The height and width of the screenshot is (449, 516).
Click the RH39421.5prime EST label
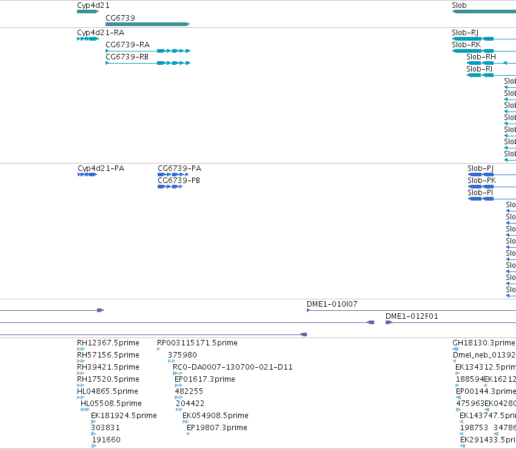tap(108, 367)
